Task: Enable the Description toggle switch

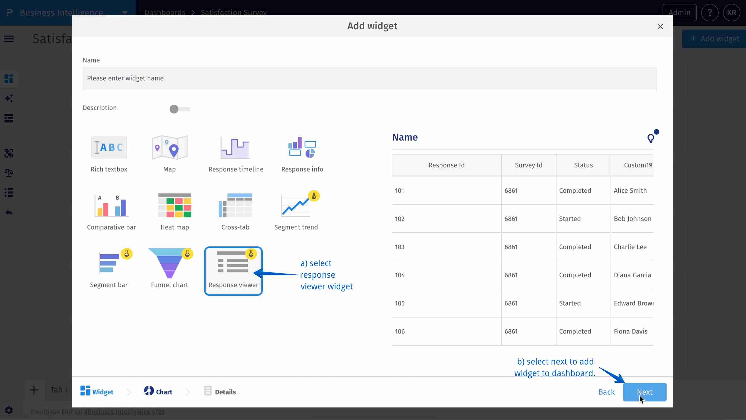Action: [x=180, y=109]
